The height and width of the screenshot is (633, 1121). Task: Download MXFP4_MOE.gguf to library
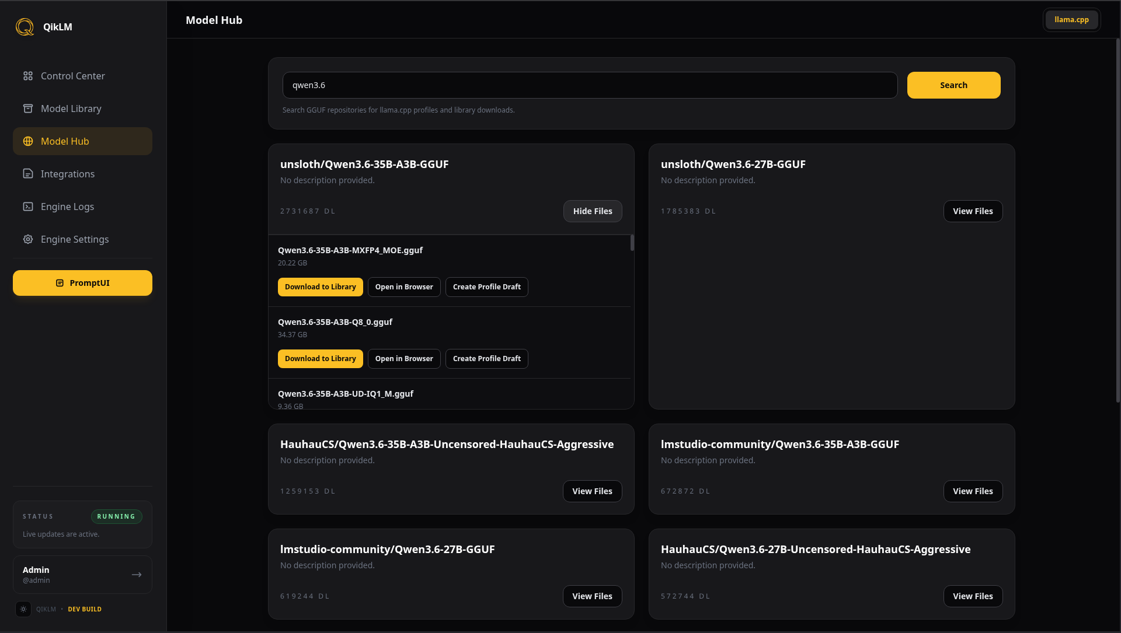click(321, 287)
